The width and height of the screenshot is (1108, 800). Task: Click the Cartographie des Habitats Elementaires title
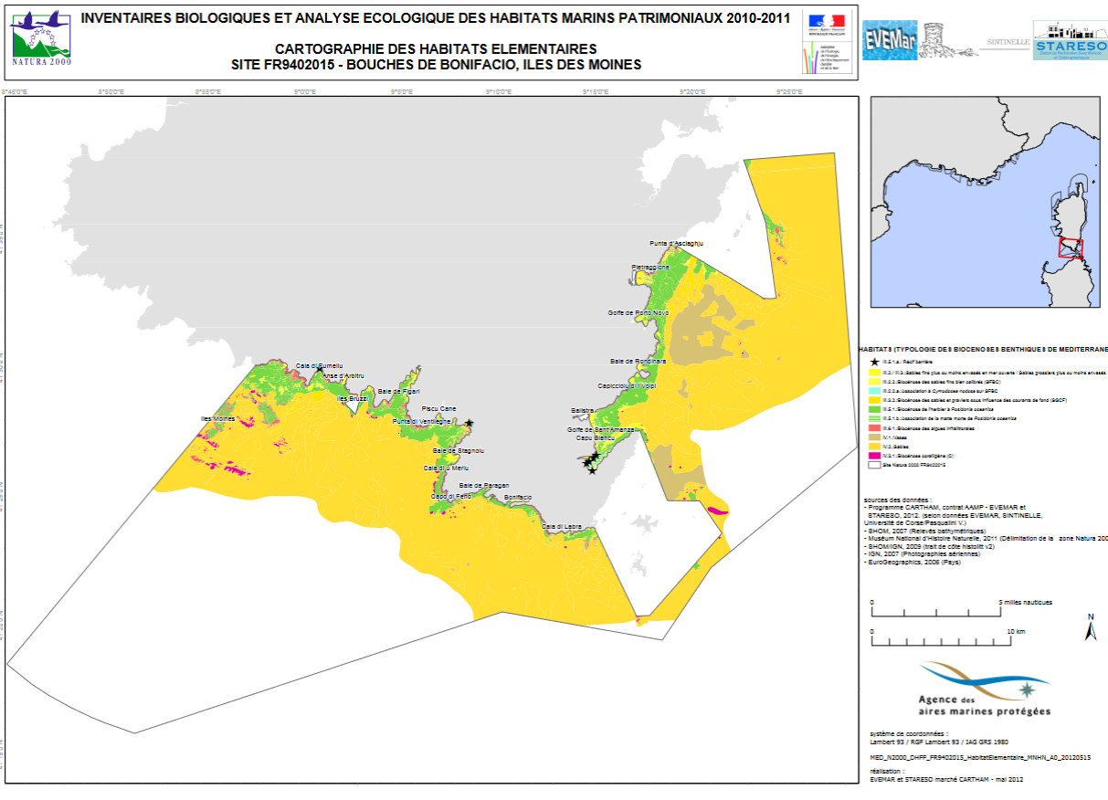pos(437,49)
